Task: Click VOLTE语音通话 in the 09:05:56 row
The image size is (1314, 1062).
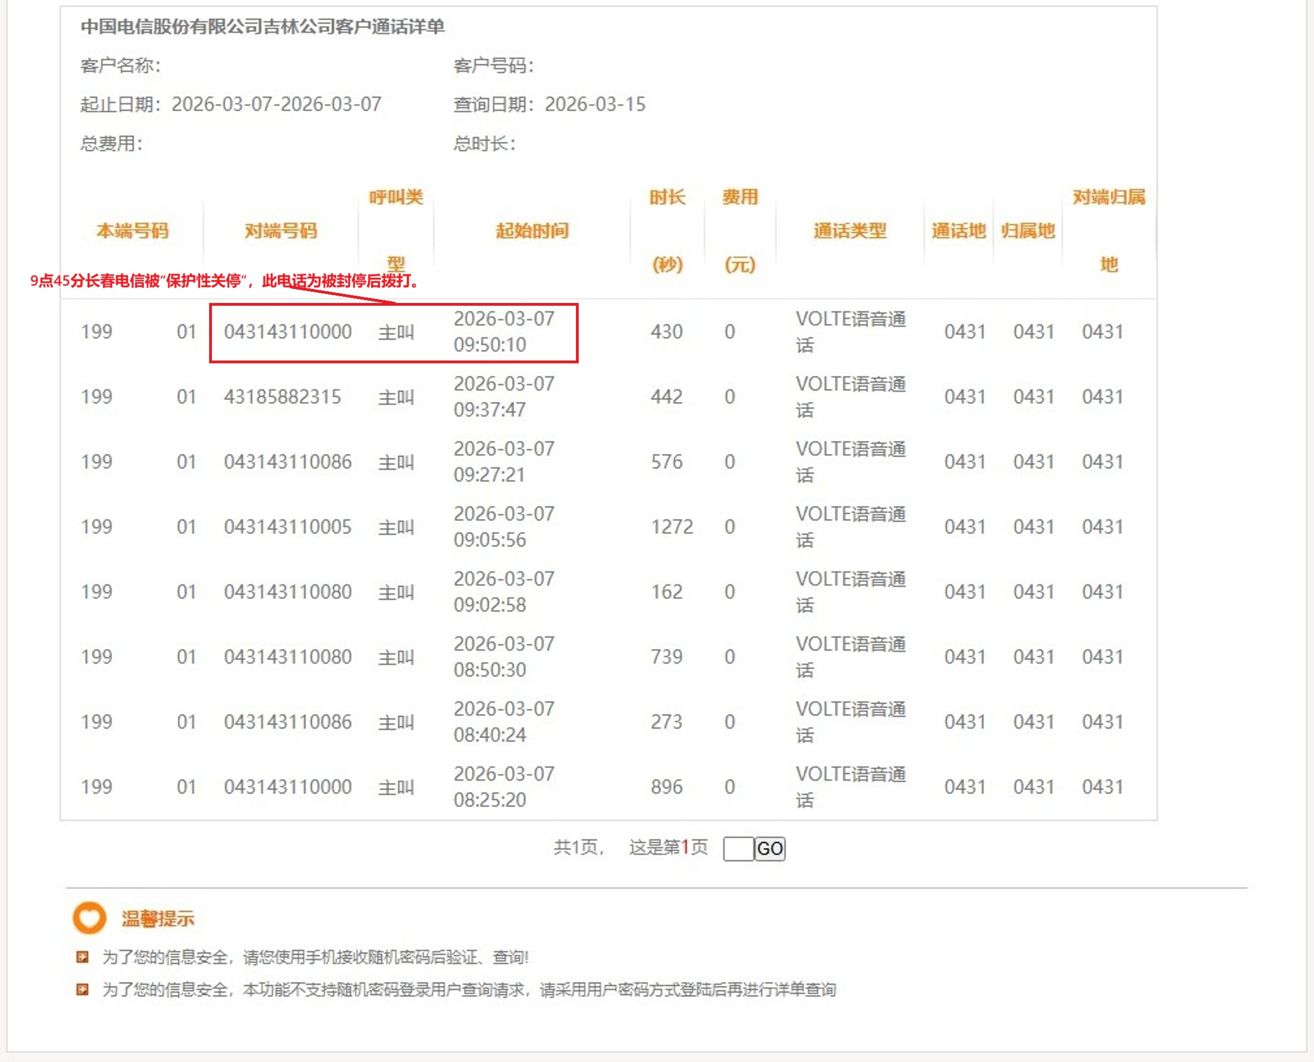Action: (850, 527)
